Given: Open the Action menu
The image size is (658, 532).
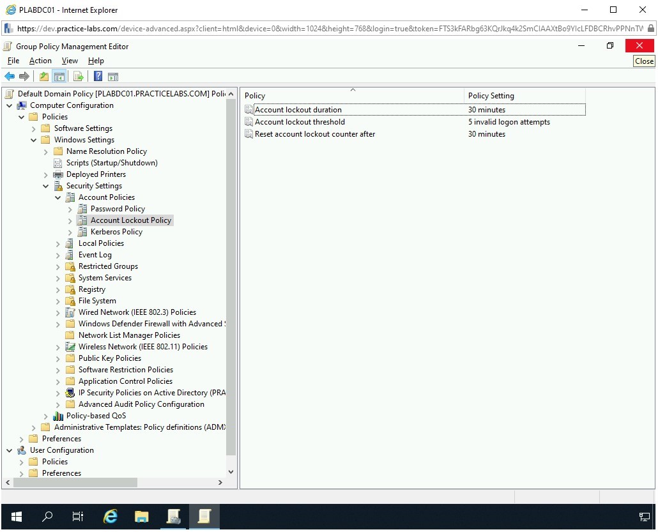Looking at the screenshot, I should (x=40, y=61).
